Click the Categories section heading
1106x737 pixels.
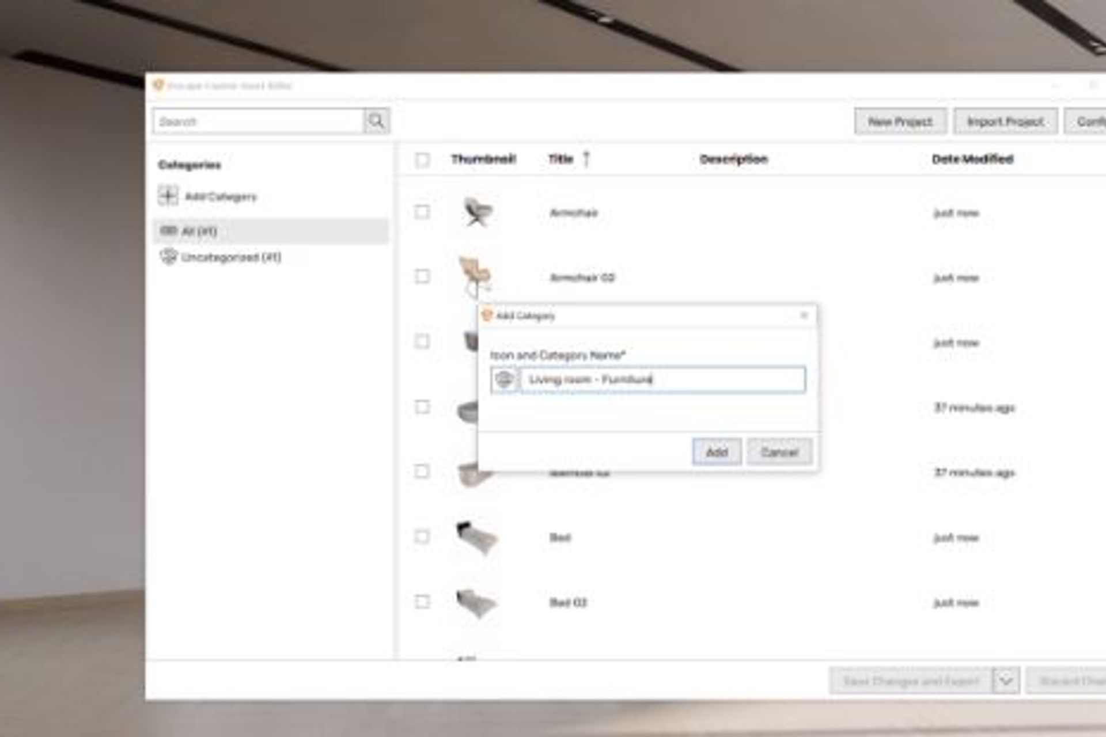188,164
